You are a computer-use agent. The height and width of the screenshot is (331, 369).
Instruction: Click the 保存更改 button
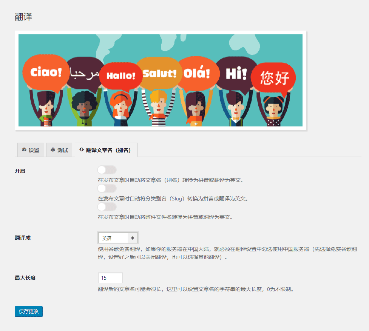click(29, 311)
